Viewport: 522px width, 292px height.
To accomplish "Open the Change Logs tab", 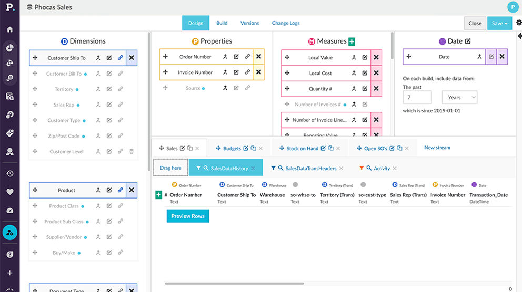I will point(286,23).
